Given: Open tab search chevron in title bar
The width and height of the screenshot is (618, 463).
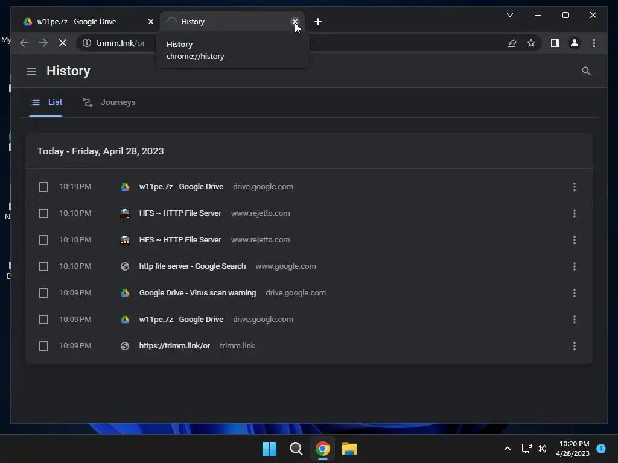Looking at the screenshot, I should pyautogui.click(x=509, y=15).
